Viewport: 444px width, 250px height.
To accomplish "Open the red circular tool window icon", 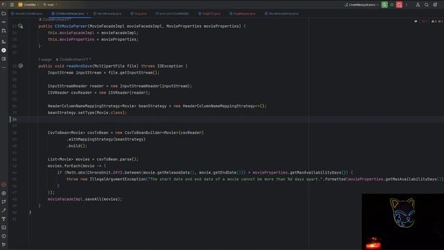I will pos(3,185).
